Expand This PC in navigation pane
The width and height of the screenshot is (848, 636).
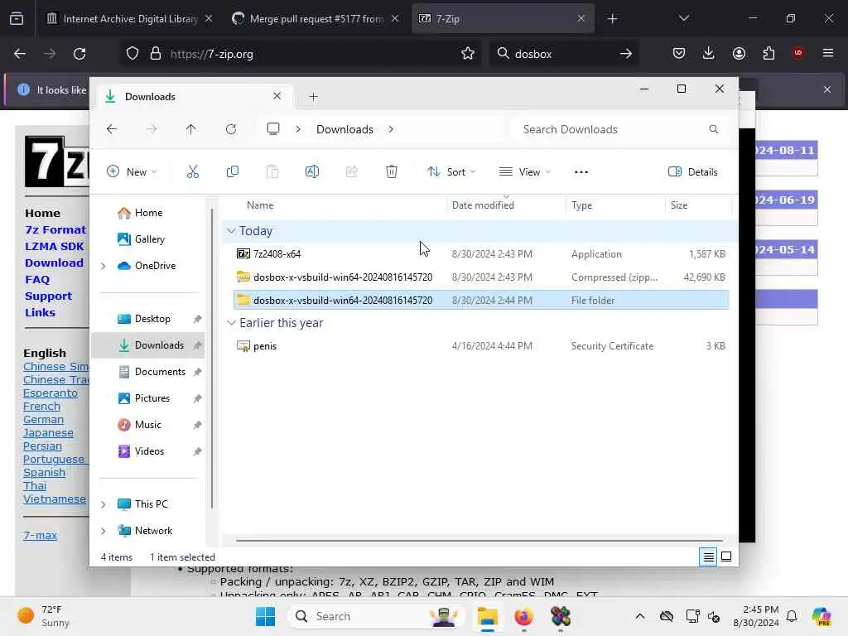(x=104, y=504)
